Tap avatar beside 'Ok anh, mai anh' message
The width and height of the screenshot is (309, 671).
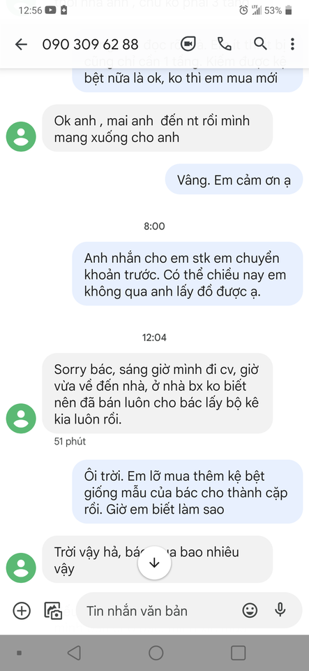pyautogui.click(x=21, y=137)
